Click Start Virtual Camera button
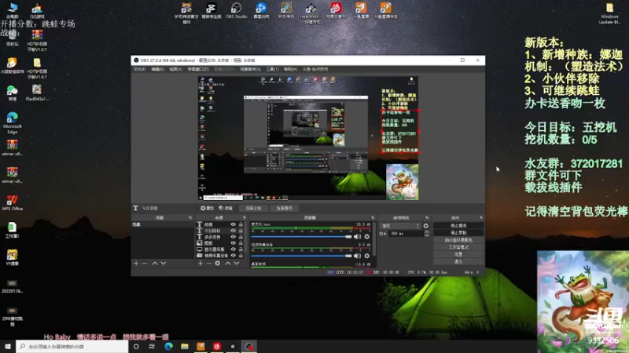 pyautogui.click(x=458, y=240)
